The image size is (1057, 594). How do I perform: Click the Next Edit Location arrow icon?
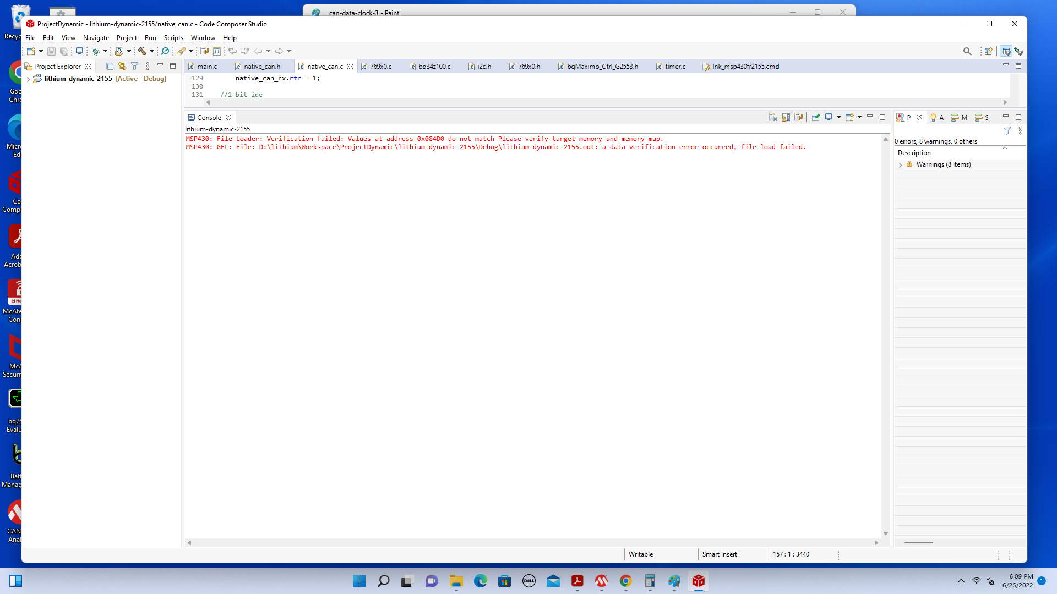click(x=245, y=51)
